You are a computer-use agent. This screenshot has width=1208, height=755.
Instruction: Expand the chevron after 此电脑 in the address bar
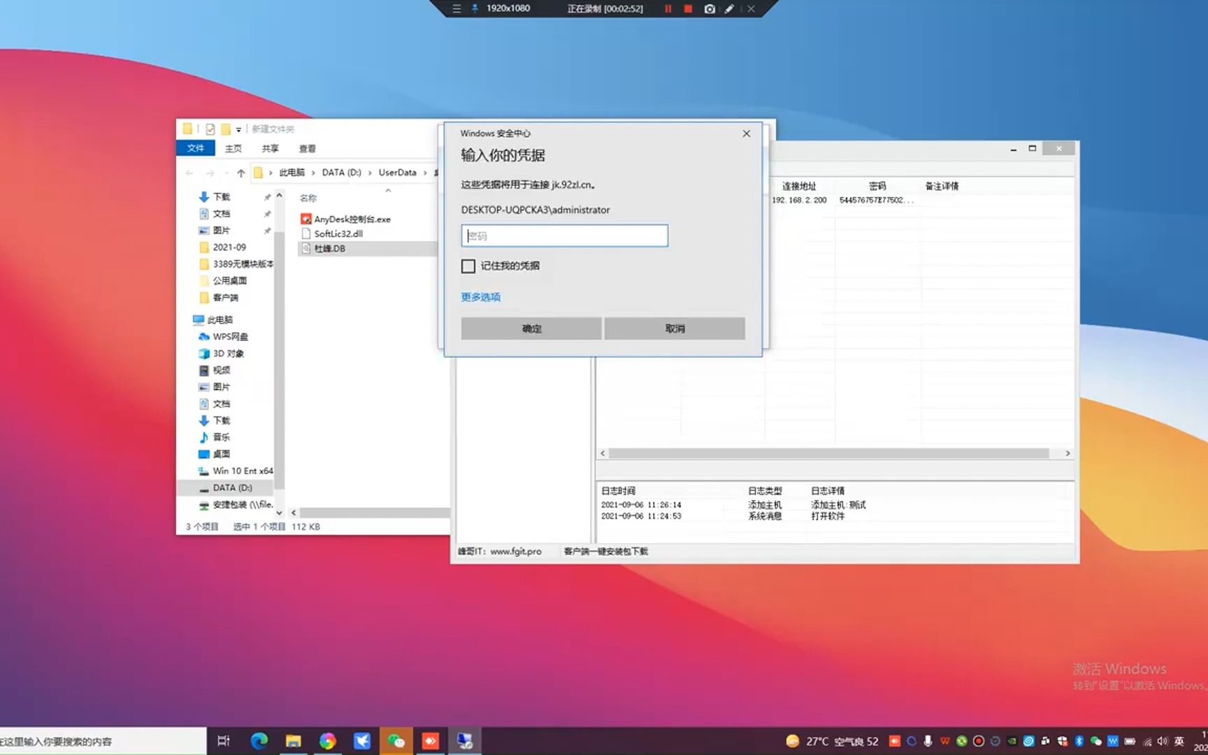click(313, 173)
